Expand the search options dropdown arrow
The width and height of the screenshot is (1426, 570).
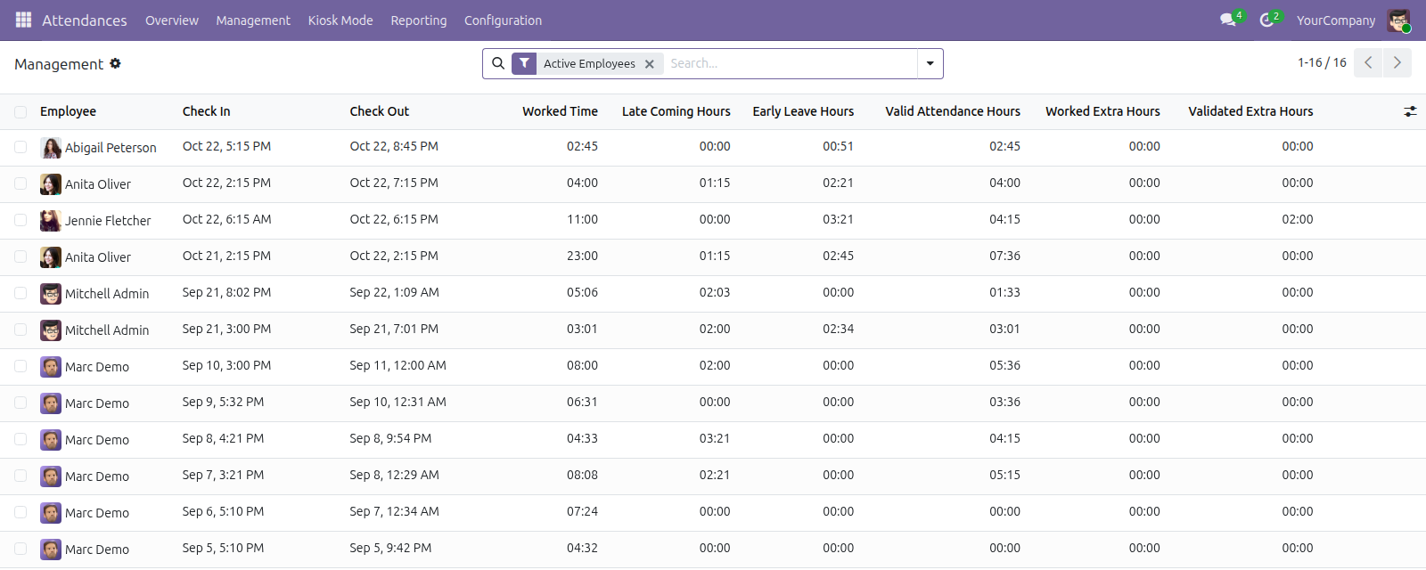(x=930, y=63)
